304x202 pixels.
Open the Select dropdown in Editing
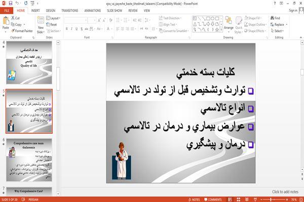pyautogui.click(x=277, y=31)
